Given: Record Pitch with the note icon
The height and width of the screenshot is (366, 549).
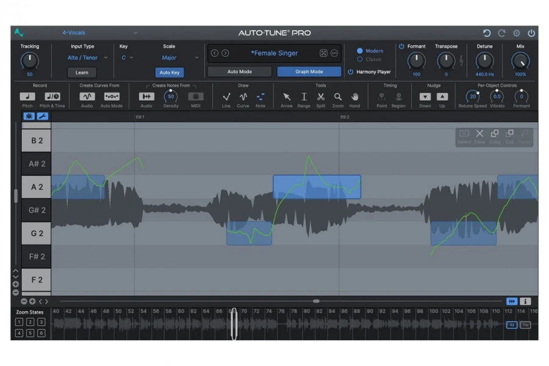Looking at the screenshot, I should click(x=27, y=96).
